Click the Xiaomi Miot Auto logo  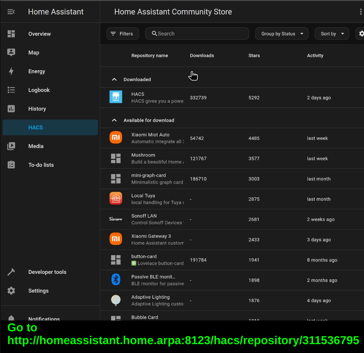tap(116, 137)
